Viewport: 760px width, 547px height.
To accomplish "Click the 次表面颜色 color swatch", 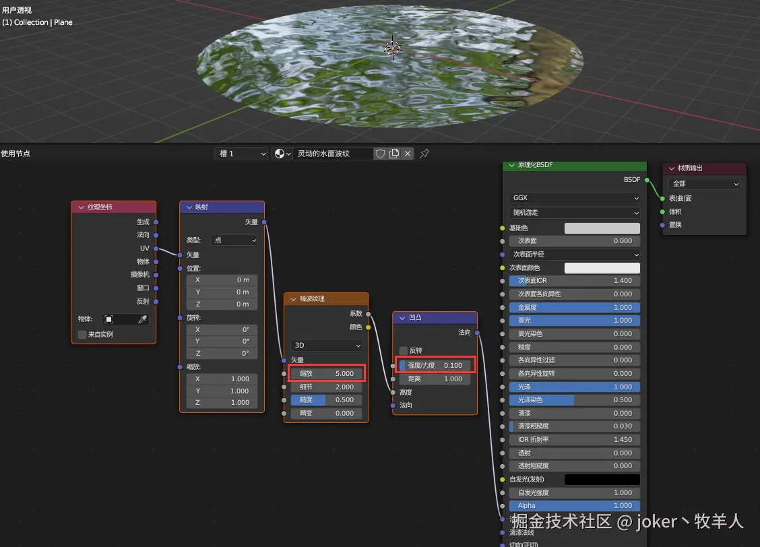I will 602,268.
